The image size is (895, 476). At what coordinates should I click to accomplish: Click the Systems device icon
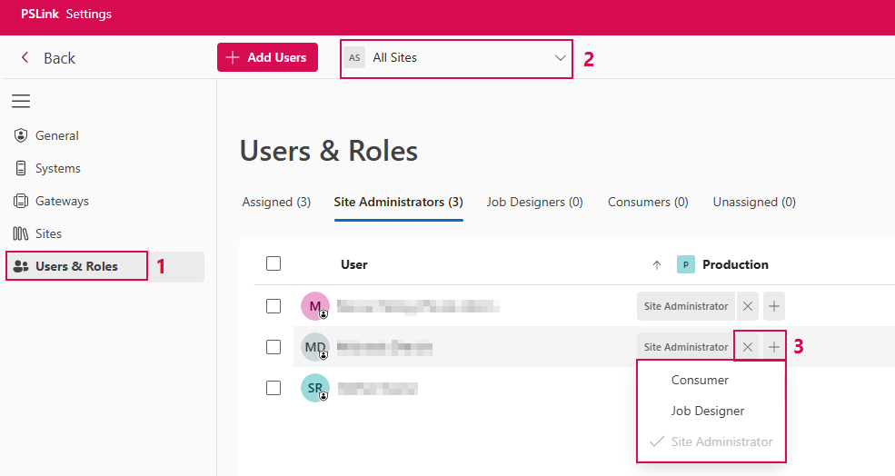pos(21,168)
